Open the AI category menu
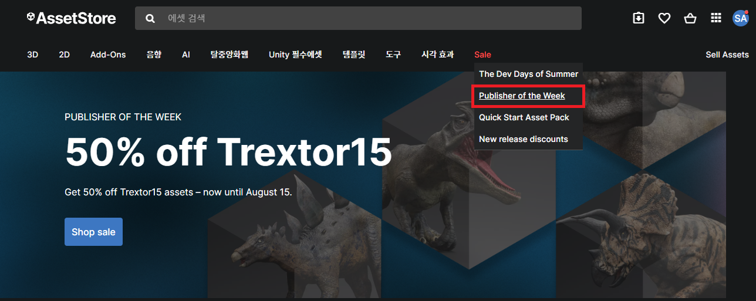 click(x=186, y=55)
